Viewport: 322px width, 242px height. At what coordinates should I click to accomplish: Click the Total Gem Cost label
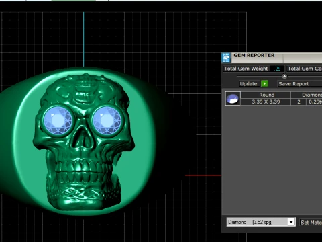305,69
